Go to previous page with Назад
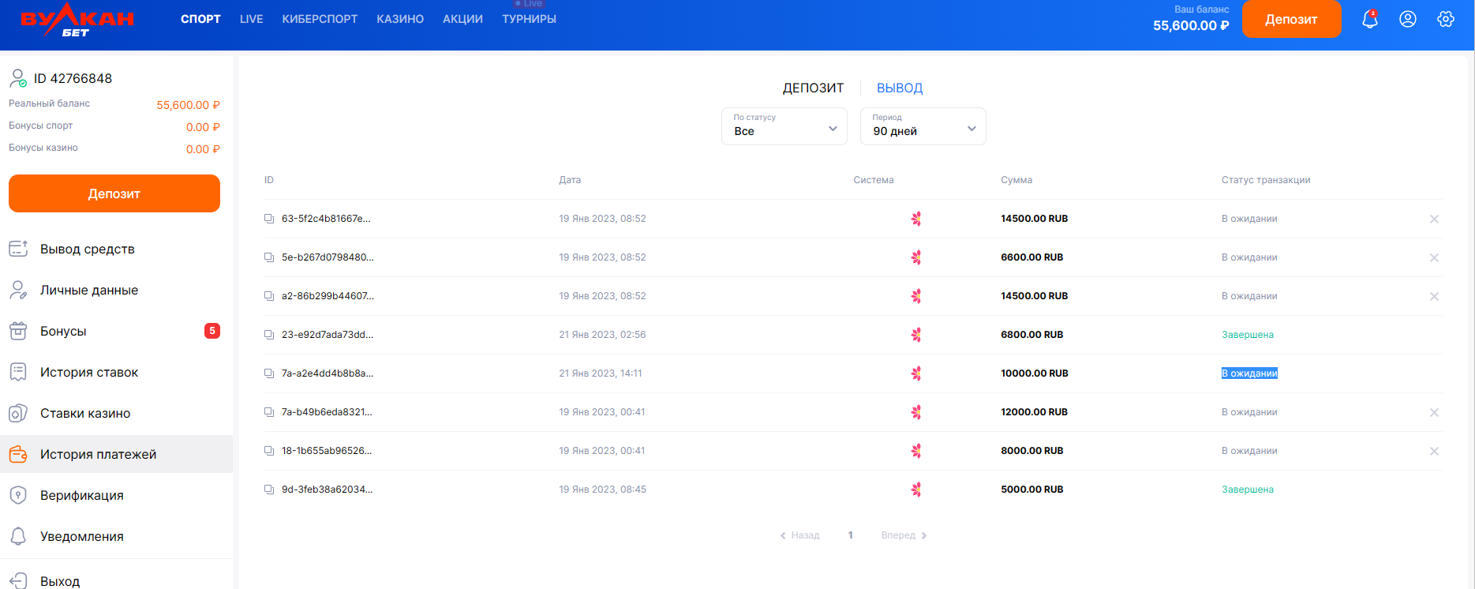The width and height of the screenshot is (1475, 589). click(x=799, y=535)
